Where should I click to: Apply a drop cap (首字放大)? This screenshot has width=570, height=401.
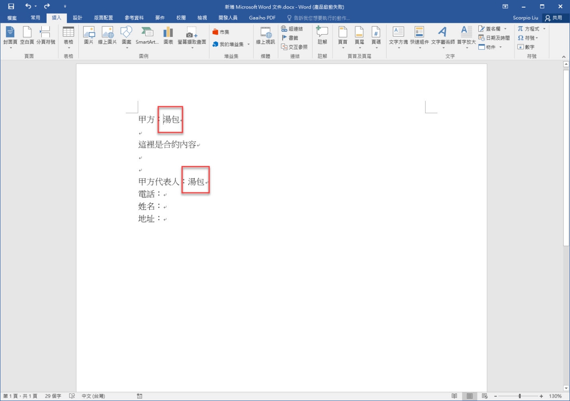[466, 37]
